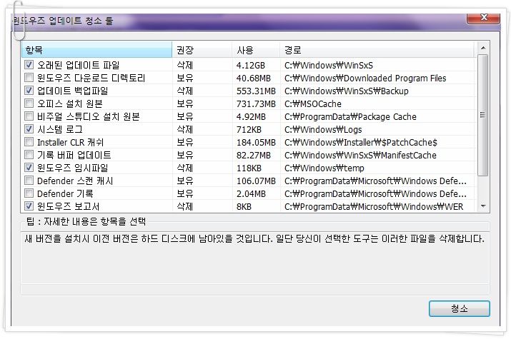Click the 4.12GB size value
This screenshot has height=339, width=511.
251,66
